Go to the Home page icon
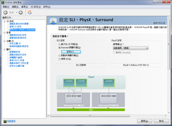 coord(30,13)
